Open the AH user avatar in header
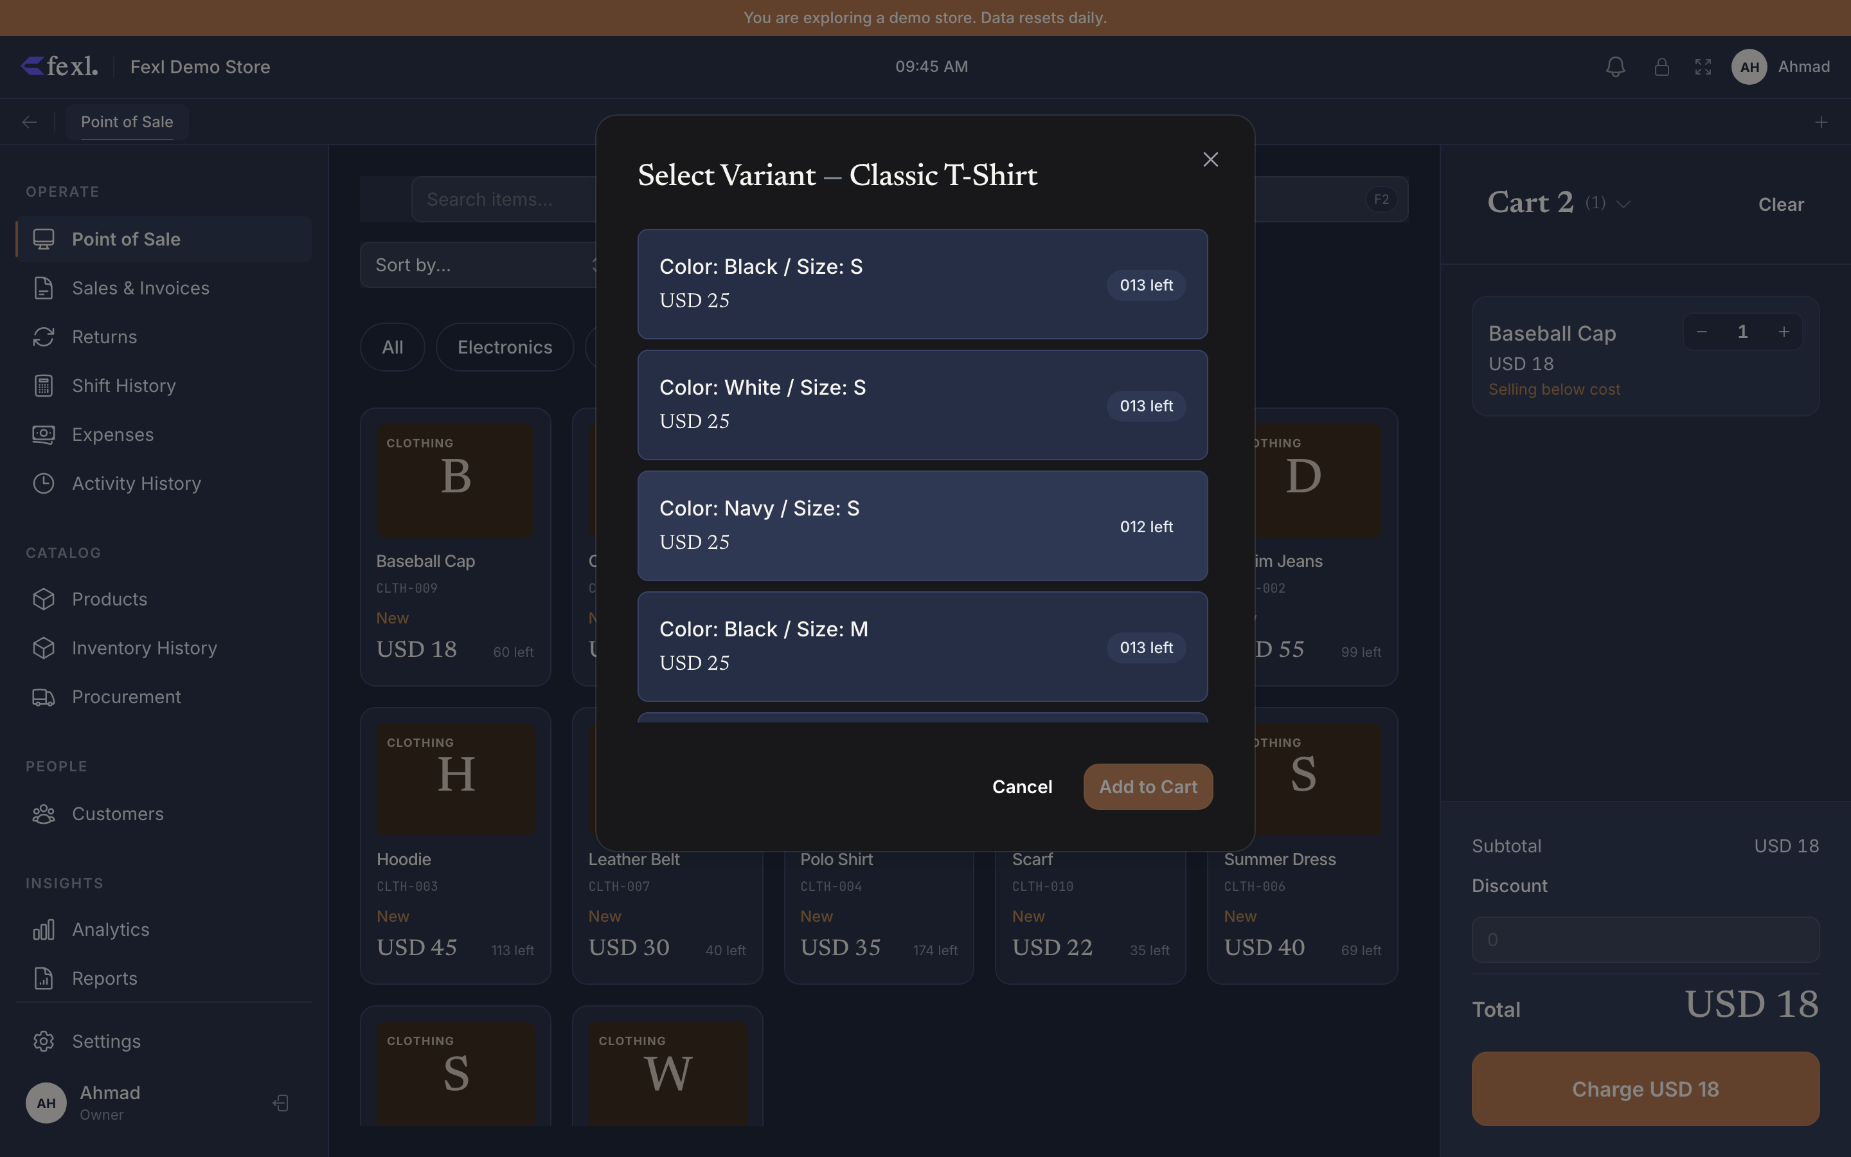This screenshot has width=1851, height=1157. coord(1749,67)
